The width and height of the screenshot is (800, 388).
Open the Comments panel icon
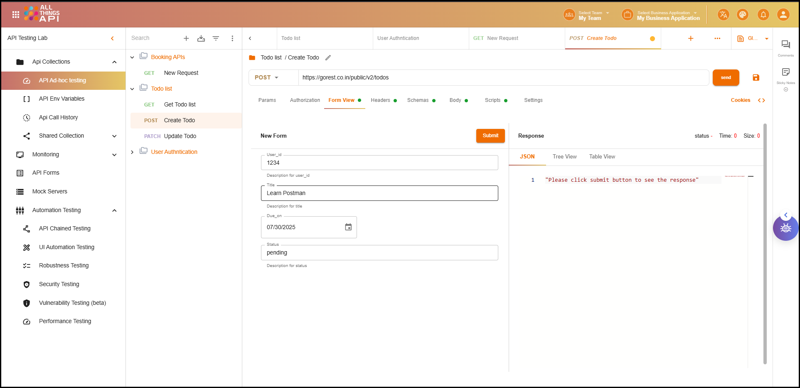tap(785, 45)
